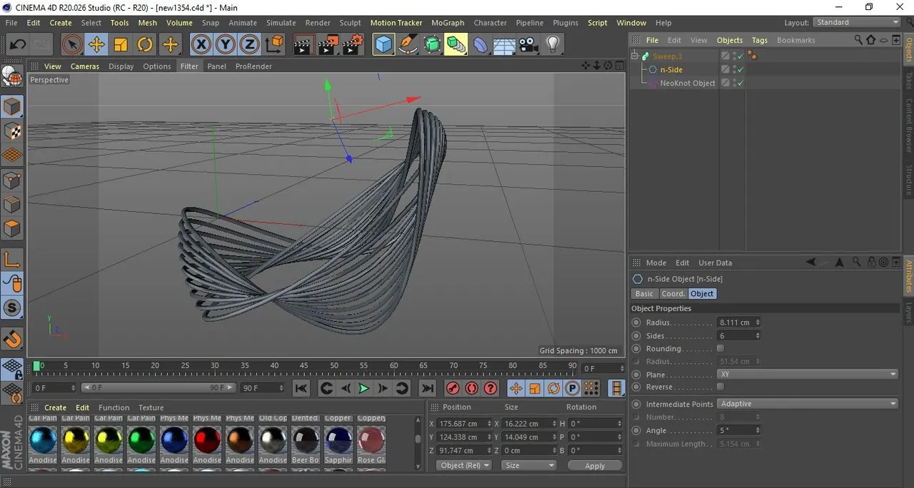Click the Play Forwards button

click(x=363, y=388)
